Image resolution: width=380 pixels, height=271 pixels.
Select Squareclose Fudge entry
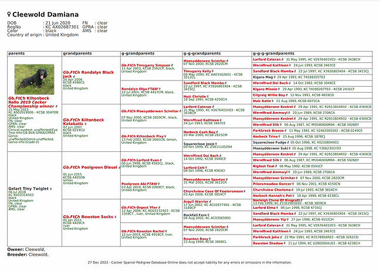[270, 143]
